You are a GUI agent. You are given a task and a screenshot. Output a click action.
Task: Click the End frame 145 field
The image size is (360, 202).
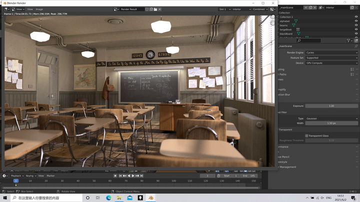pos(248,176)
